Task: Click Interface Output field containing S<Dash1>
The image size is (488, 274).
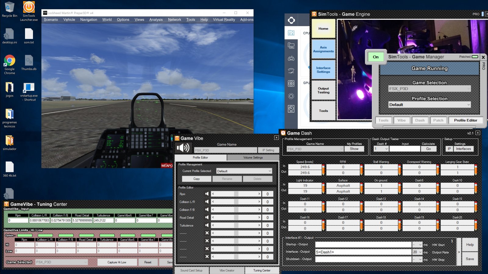Action: pos(363,252)
